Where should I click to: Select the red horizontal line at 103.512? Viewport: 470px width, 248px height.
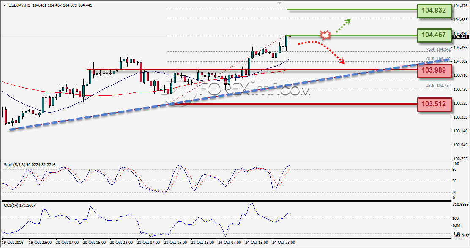pyautogui.click(x=293, y=104)
